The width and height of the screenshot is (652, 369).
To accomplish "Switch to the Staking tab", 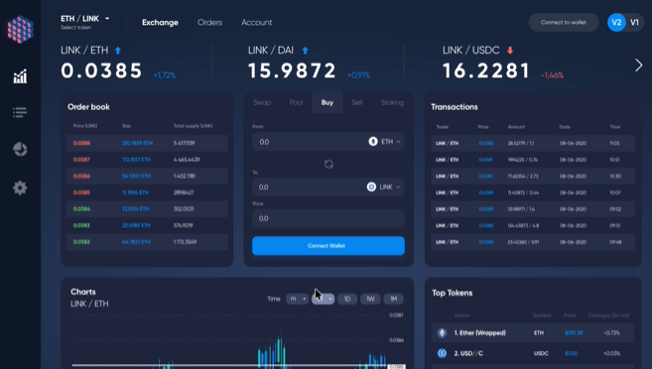I will (x=392, y=102).
